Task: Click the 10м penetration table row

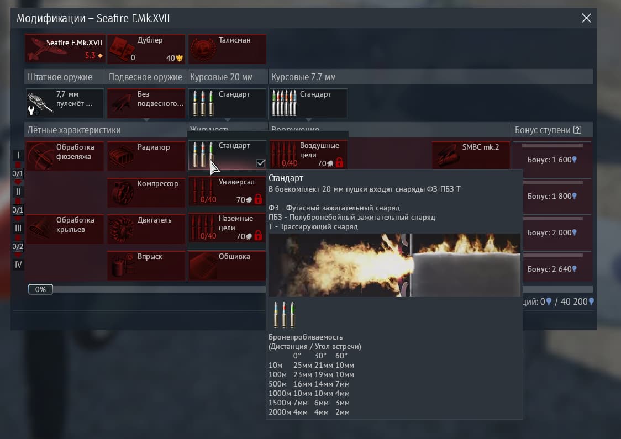Action: pos(311,366)
